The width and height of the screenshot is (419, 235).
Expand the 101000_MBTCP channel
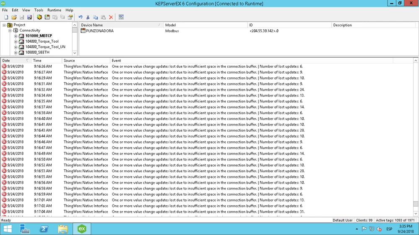16,36
